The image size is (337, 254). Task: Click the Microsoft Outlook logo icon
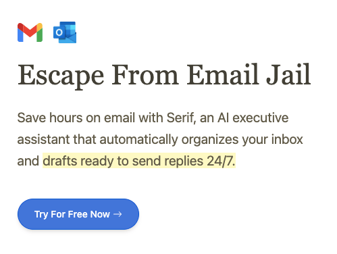(x=65, y=32)
